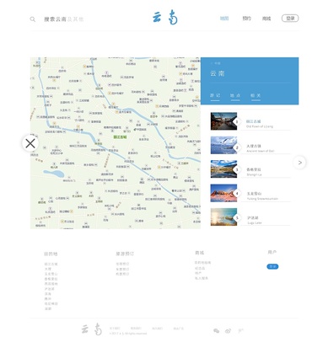This screenshot has width=323, height=337.
Task: Switch to the 相关 tab
Action: pos(256,95)
